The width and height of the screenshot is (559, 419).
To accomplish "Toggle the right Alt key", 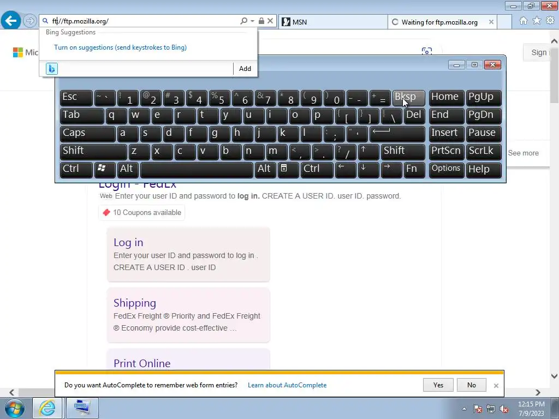I will 265,170.
